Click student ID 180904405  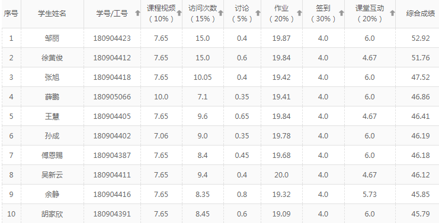coord(112,117)
